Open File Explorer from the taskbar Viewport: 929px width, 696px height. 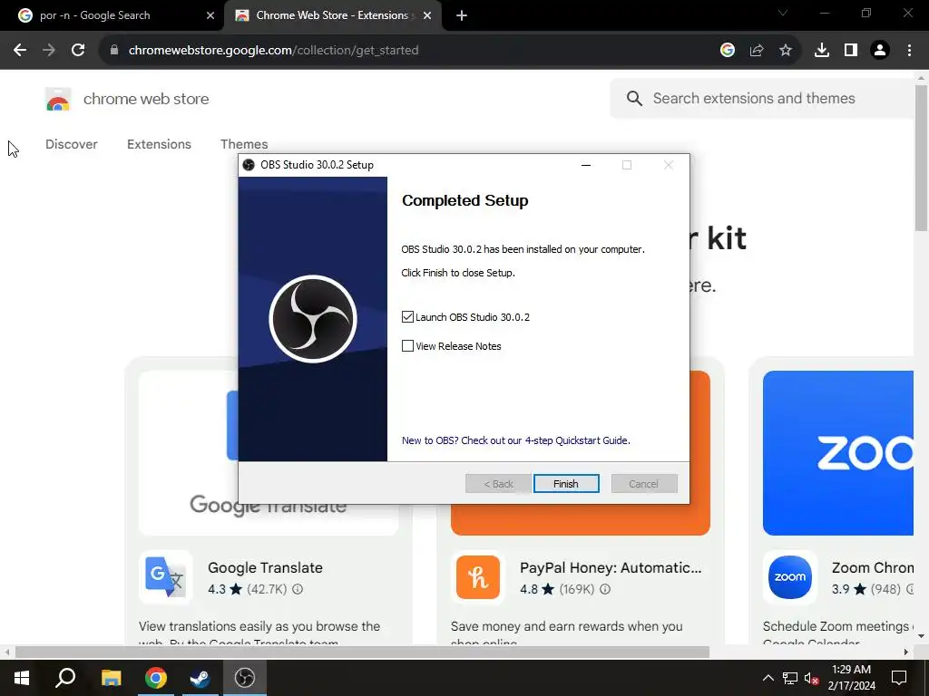(x=111, y=678)
